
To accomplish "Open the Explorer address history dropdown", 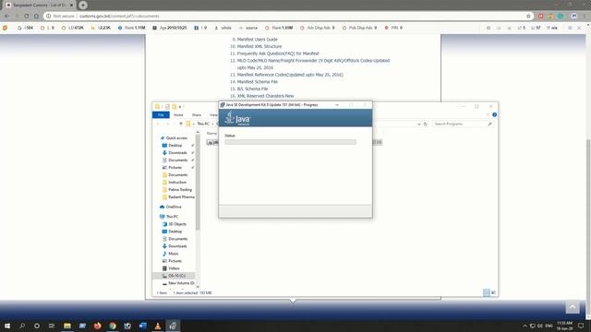I will tap(418, 124).
